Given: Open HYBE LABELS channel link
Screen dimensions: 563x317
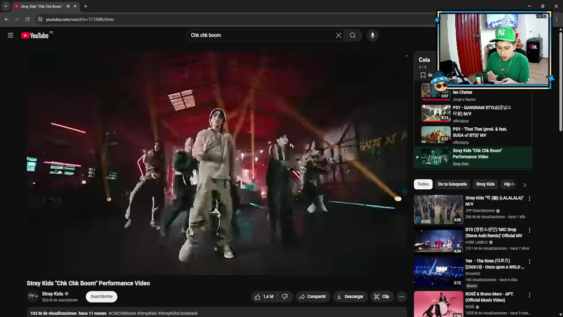Looking at the screenshot, I should tap(476, 242).
